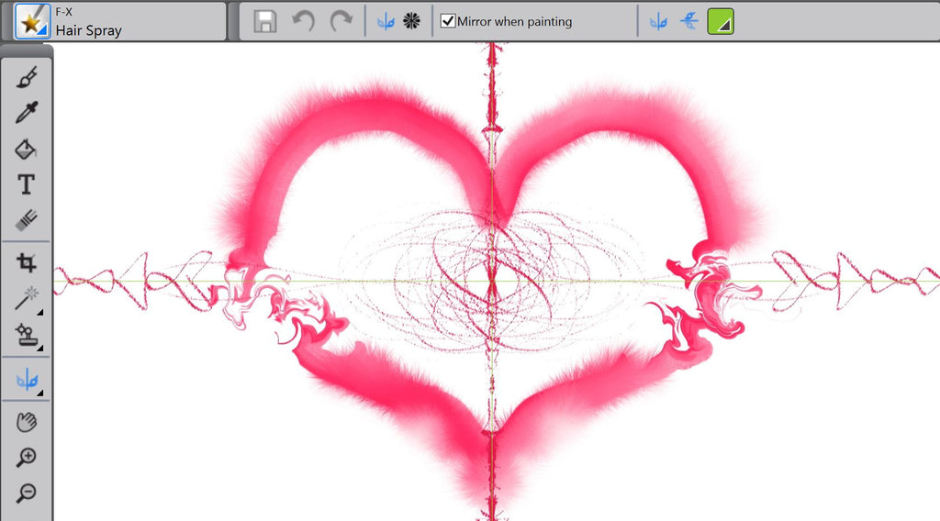Viewport: 940px width, 521px height.
Task: Toggle vertical mirror plane beside the green swatch
Action: pos(658,21)
